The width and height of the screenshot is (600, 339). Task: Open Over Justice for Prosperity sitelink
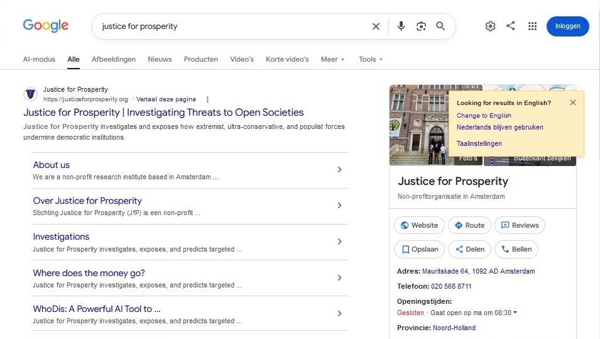(87, 201)
